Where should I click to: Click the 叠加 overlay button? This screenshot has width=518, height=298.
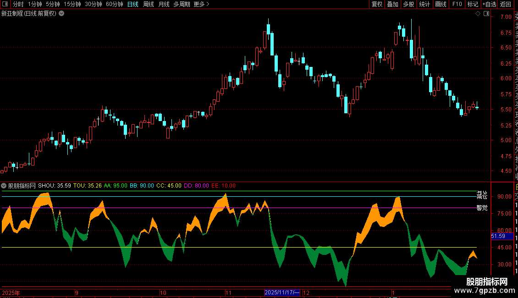[x=393, y=4]
